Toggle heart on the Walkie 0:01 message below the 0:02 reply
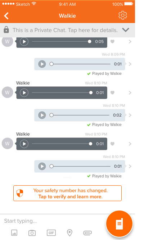This screenshot has height=240, width=144. [x=112, y=144]
